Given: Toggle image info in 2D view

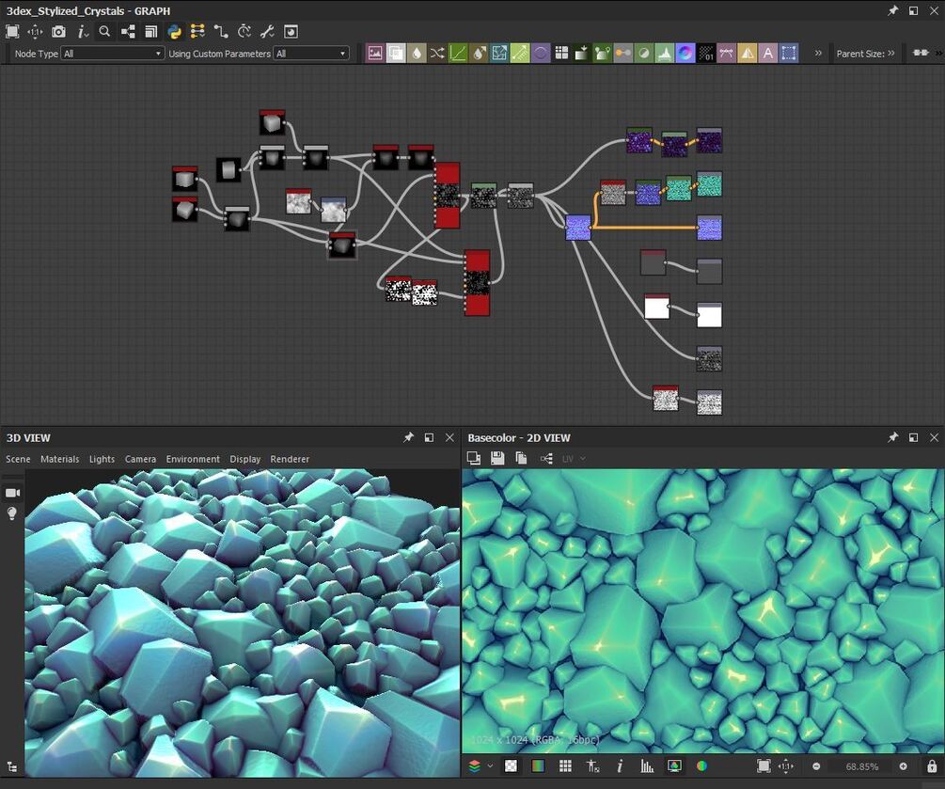Looking at the screenshot, I should [x=620, y=766].
